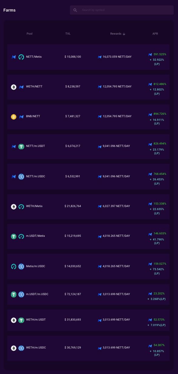The height and width of the screenshot is (374, 178).
Task: Click the NETT icon next to 591.525% APR
Action: [x=150, y=55]
